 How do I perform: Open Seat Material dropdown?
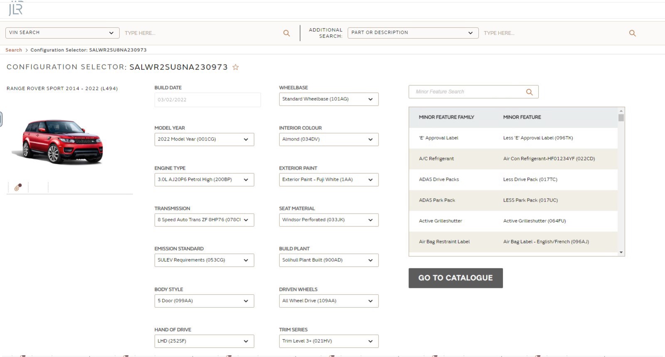click(329, 220)
